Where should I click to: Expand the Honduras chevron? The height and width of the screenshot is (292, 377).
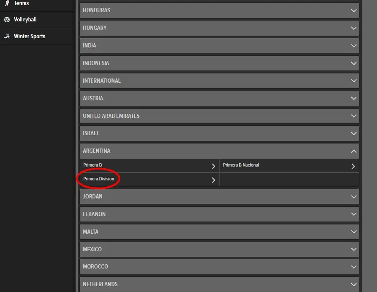[354, 10]
